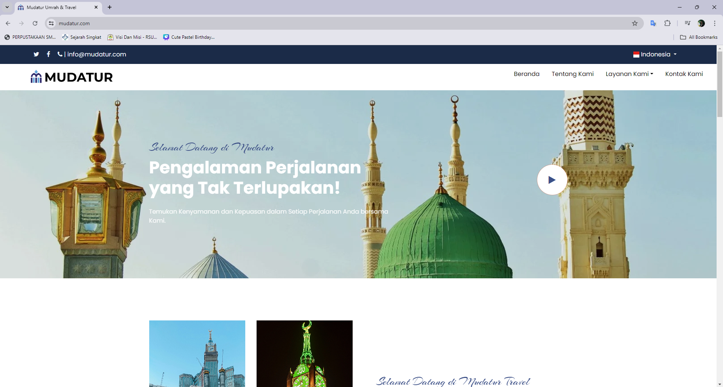Open the Twitter icon in top bar

point(36,54)
